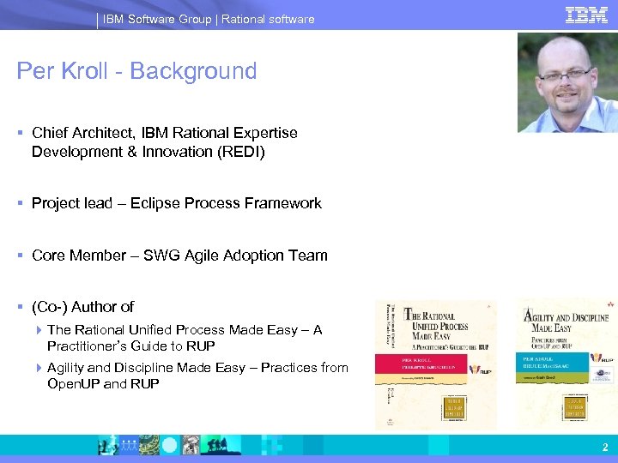Viewport: 618px width, 463px height.
Task: Click the RUP logo on the first book cover
Action: point(480,370)
